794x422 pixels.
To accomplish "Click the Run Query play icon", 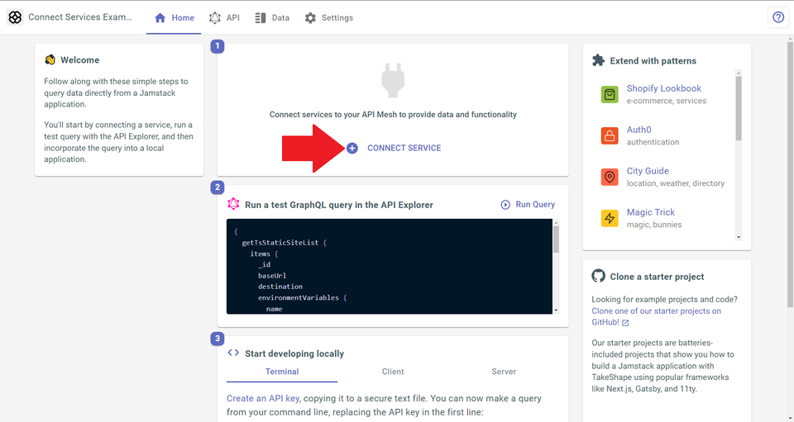I will [x=505, y=205].
